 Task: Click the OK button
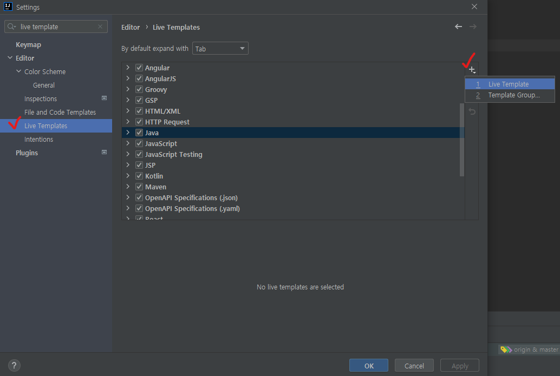point(369,366)
